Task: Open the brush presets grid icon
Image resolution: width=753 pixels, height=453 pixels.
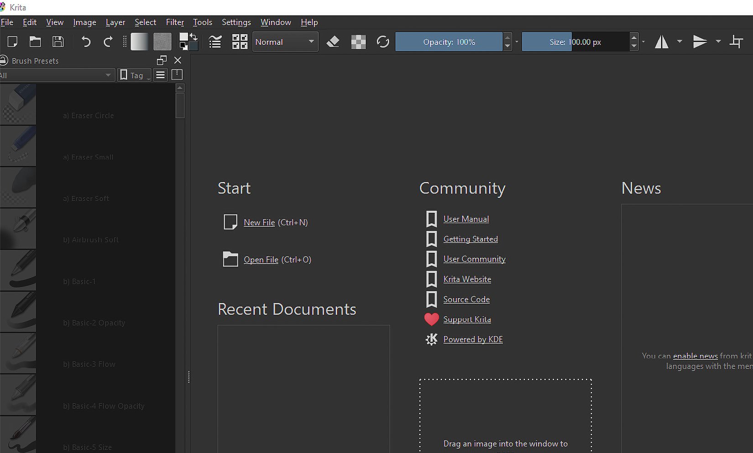Action: pyautogui.click(x=240, y=42)
